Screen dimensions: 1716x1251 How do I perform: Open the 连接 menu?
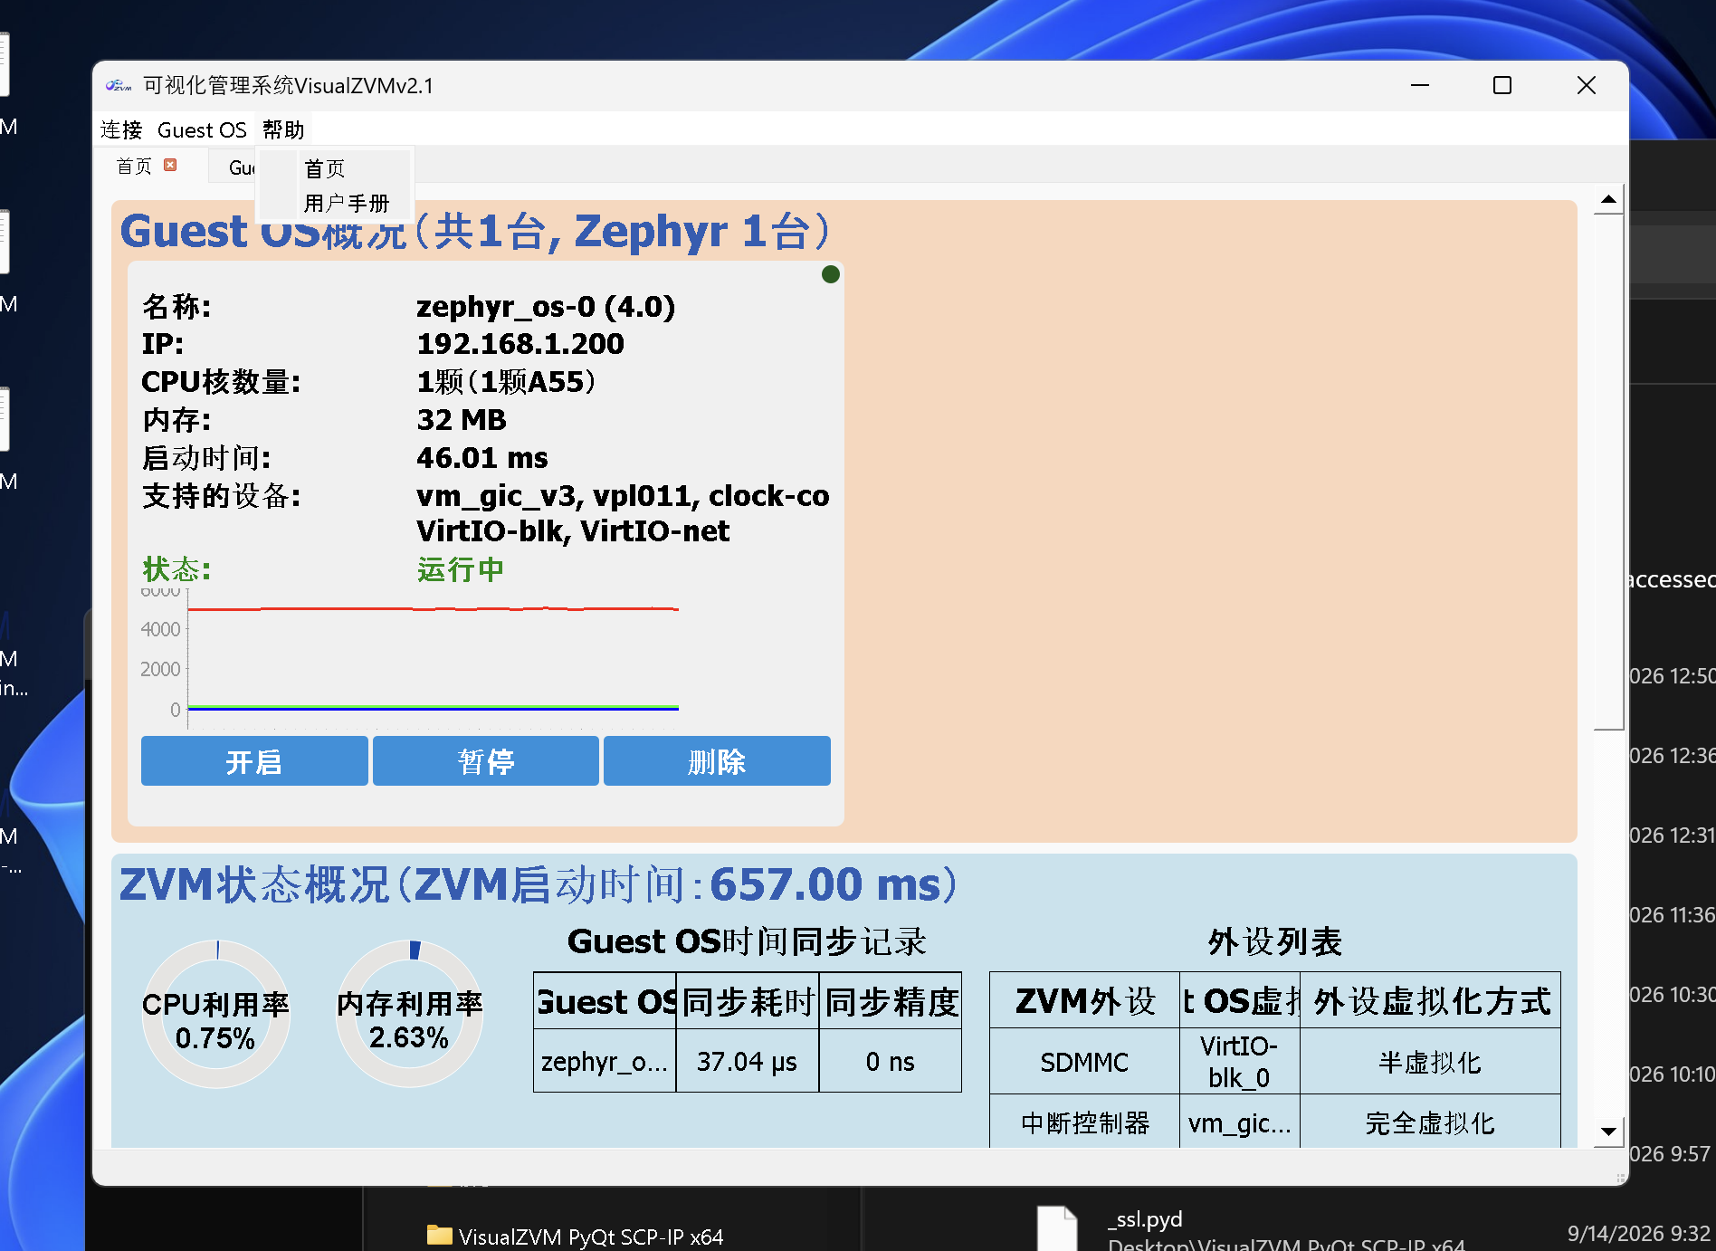pos(121,130)
